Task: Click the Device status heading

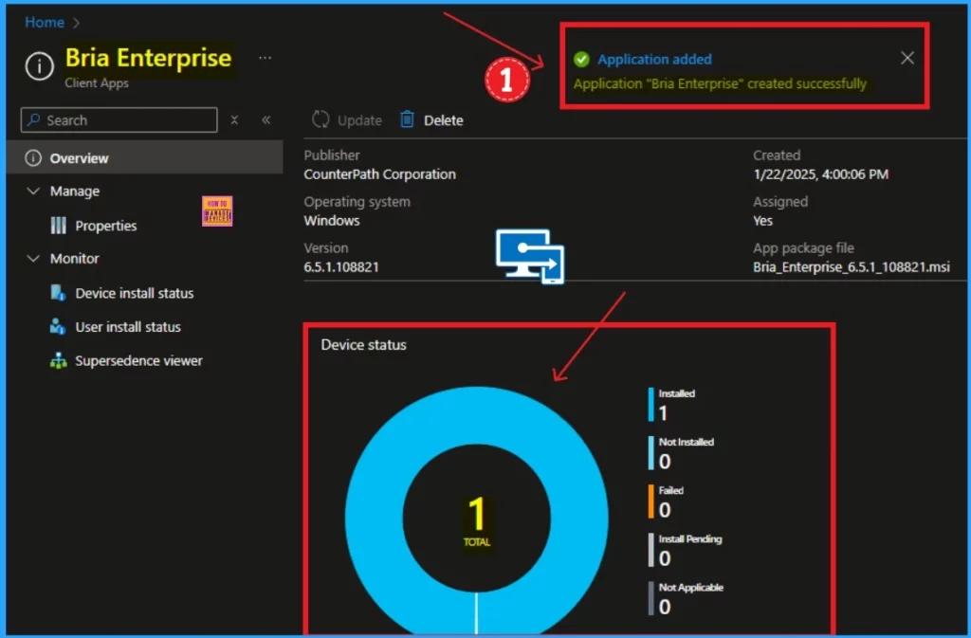Action: click(x=363, y=345)
